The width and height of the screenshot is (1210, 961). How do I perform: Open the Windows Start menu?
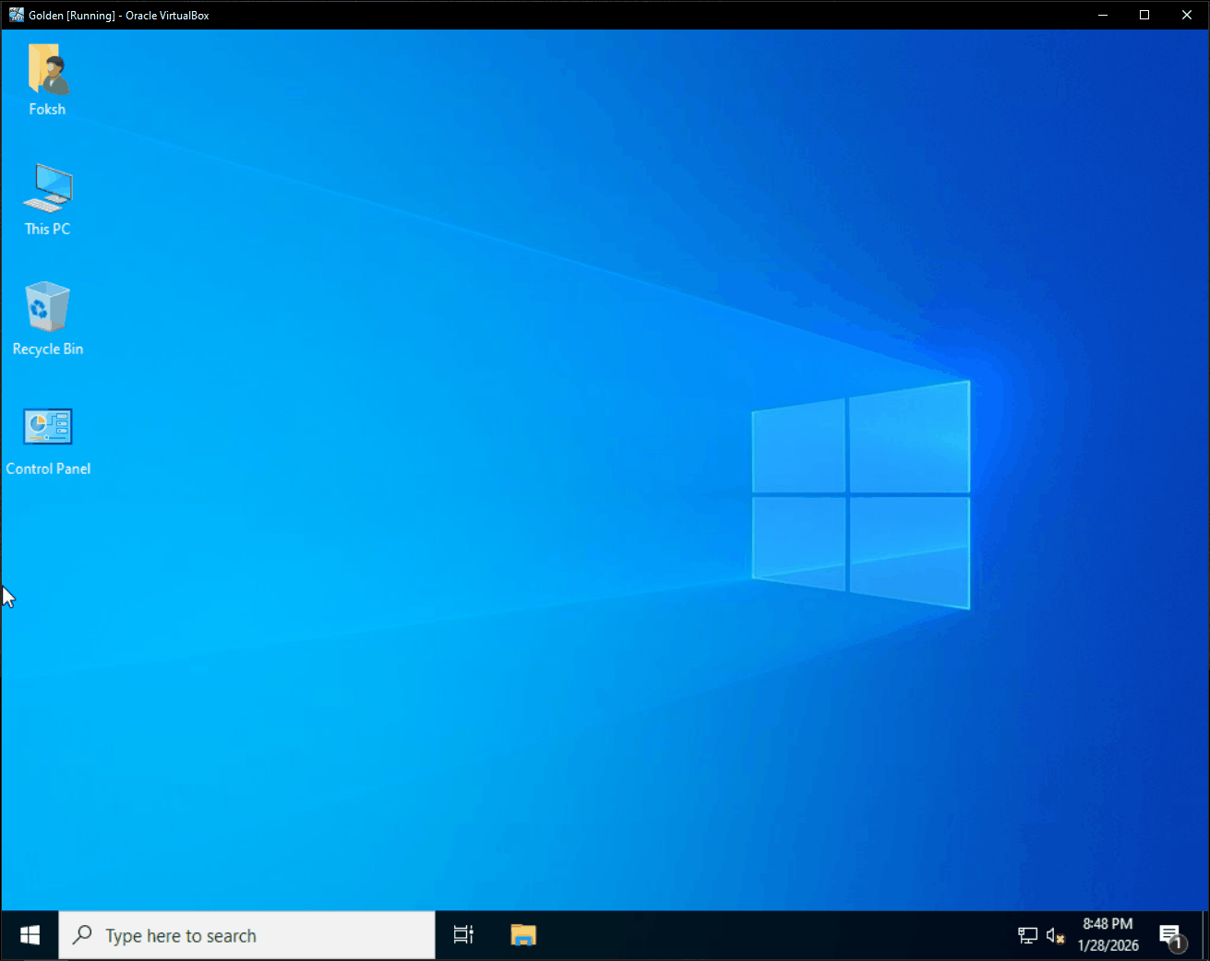[30, 935]
